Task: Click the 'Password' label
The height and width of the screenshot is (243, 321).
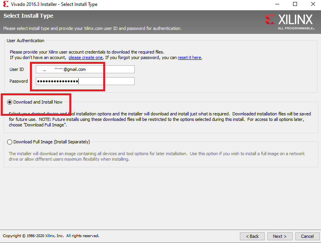Action: (x=19, y=81)
